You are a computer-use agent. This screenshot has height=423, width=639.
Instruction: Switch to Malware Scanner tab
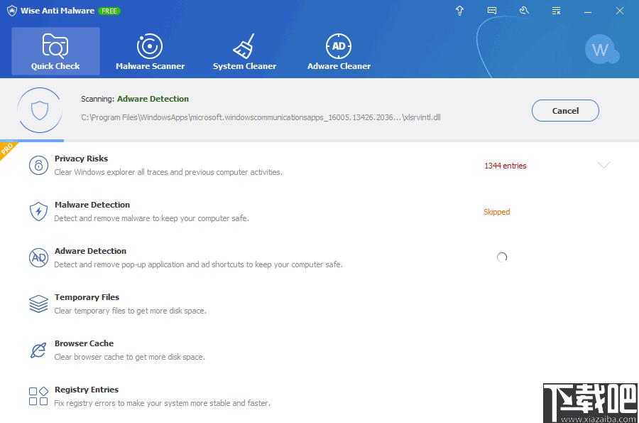150,51
